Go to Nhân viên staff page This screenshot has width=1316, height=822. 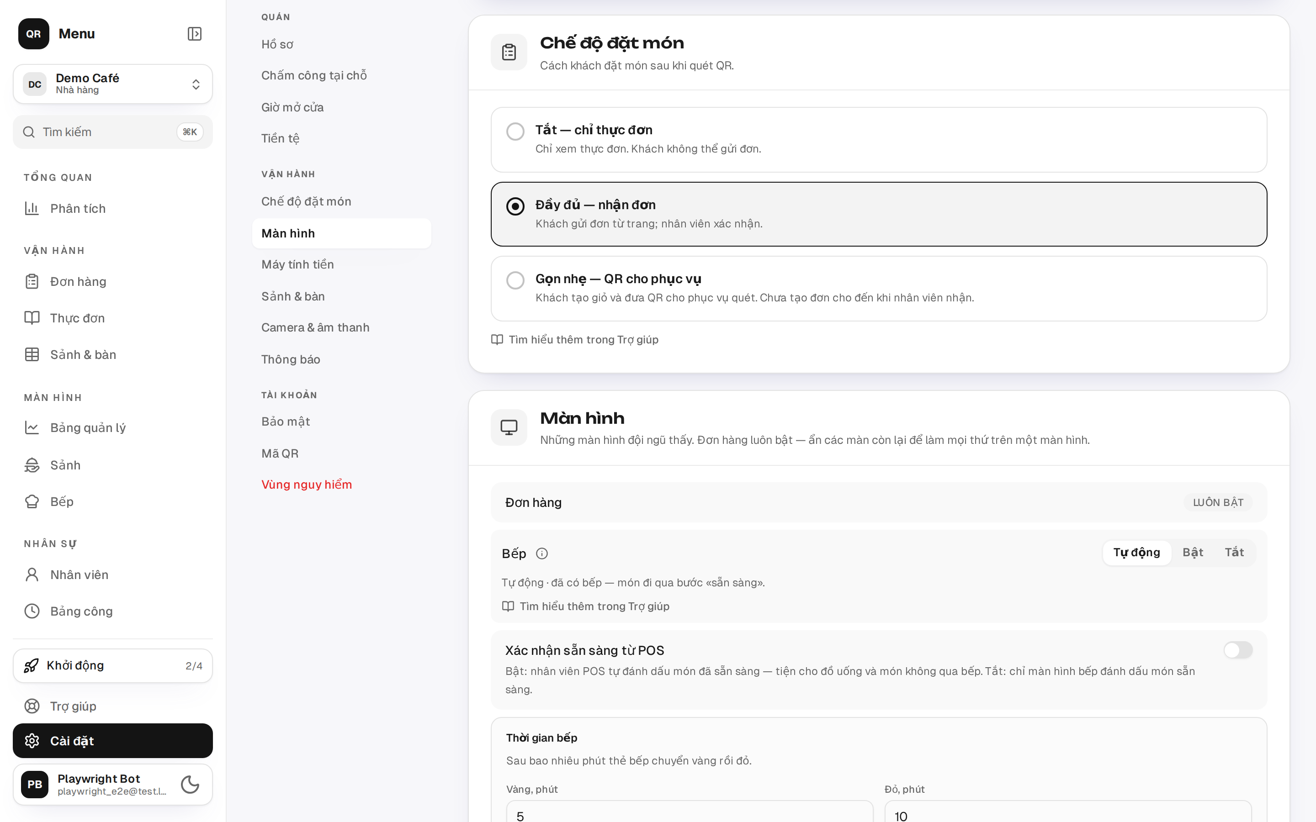click(112, 574)
